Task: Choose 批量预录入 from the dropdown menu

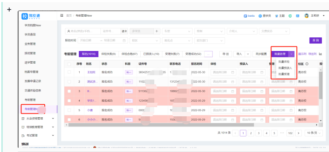Action: [x=285, y=68]
